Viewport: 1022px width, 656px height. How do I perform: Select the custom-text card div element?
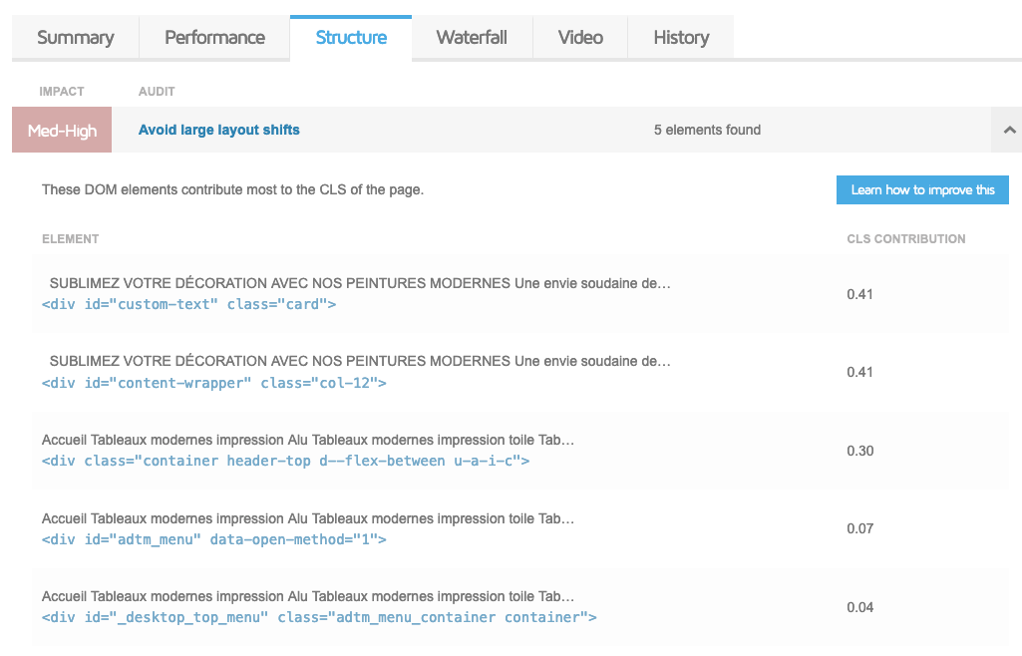[188, 304]
